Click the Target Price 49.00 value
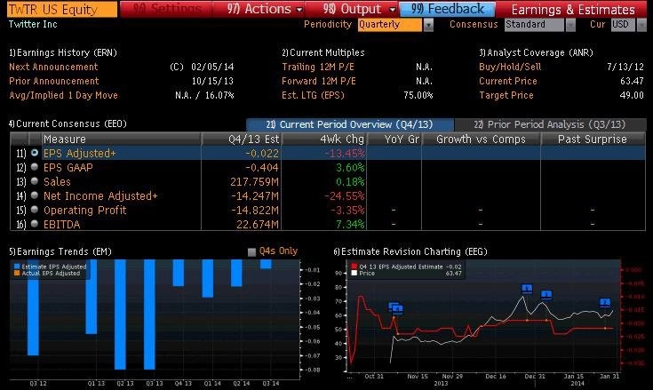653x390 pixels. [x=632, y=95]
